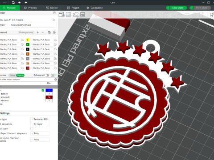This screenshot has height=160, width=214.
Task: Select Base.stl in the object list
Action: (4, 94)
